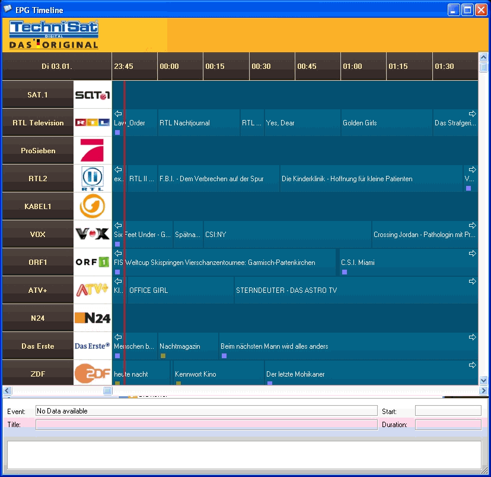Select the ZDF channel logo

(x=93, y=373)
